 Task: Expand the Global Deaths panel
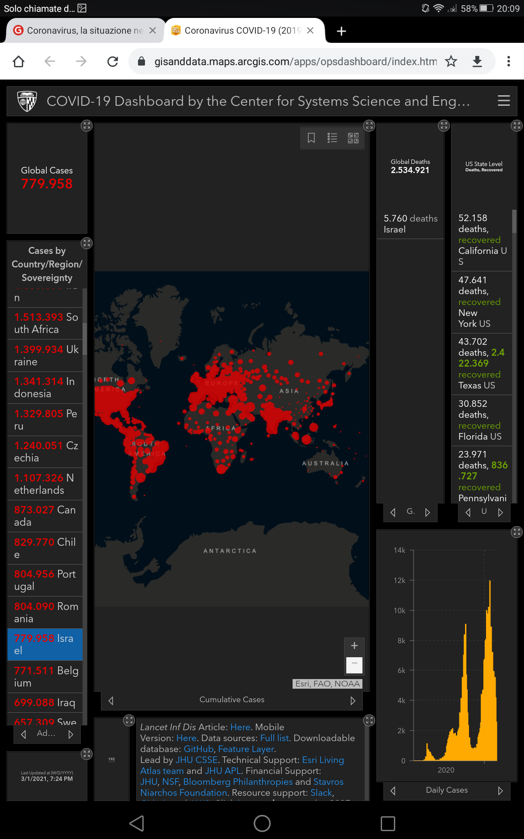point(444,126)
